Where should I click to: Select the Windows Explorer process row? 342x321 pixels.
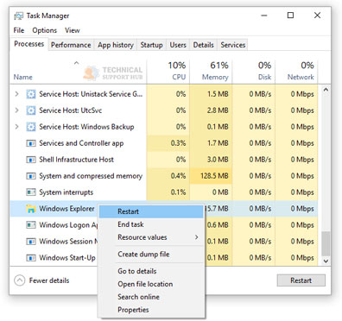pos(164,209)
